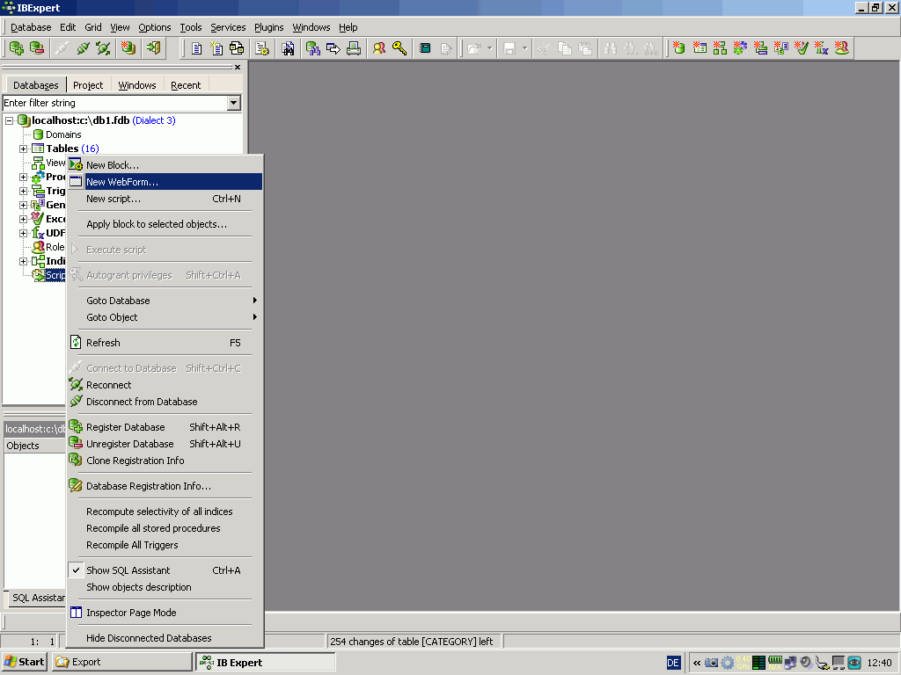The image size is (901, 675).
Task: Click the Extract Metadata arrow icon
Action: (333, 48)
